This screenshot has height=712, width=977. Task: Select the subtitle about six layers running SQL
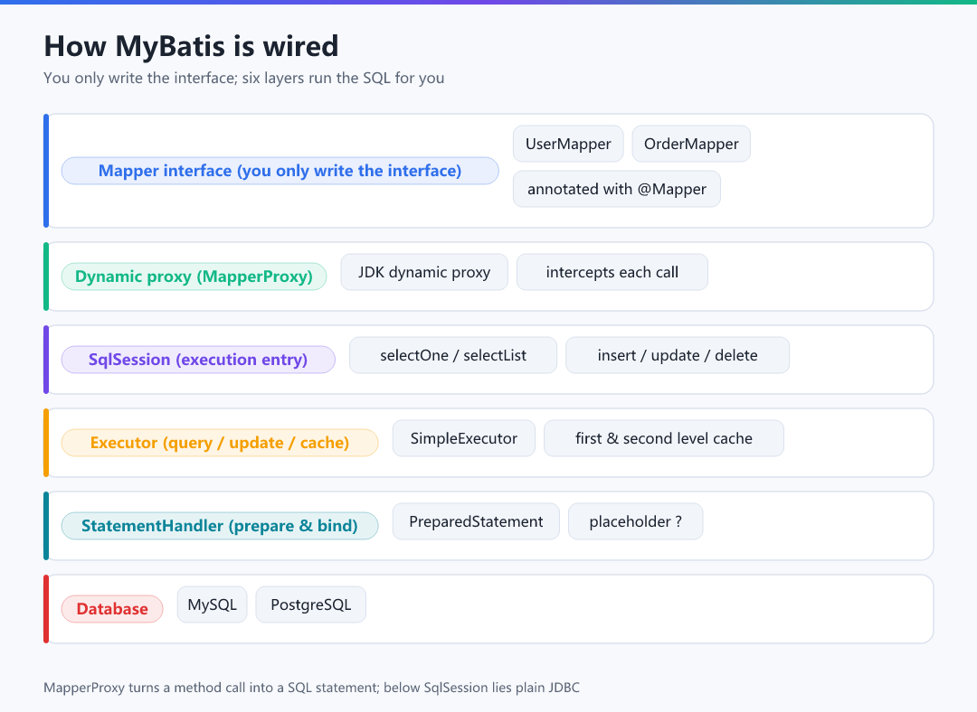point(243,78)
